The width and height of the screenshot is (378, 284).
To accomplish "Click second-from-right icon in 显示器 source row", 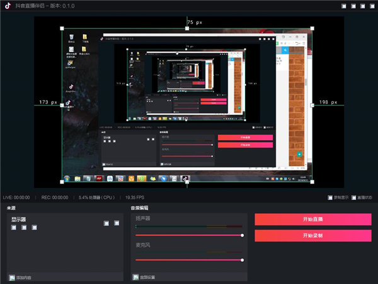I will pos(106,223).
